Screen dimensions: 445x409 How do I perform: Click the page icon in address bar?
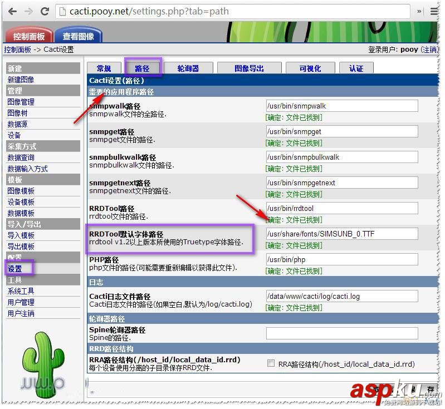coord(62,11)
